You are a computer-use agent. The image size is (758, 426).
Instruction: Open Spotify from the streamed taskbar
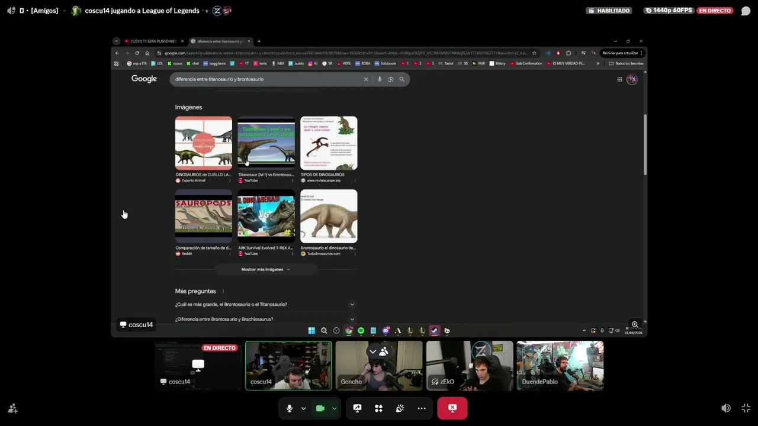361,331
